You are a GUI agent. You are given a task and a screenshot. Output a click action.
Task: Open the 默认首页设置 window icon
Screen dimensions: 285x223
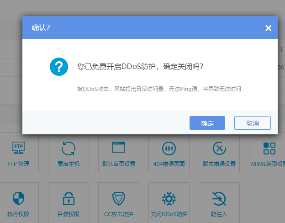coord(119,148)
